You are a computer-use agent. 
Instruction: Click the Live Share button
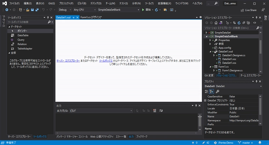pyautogui.click(x=248, y=10)
